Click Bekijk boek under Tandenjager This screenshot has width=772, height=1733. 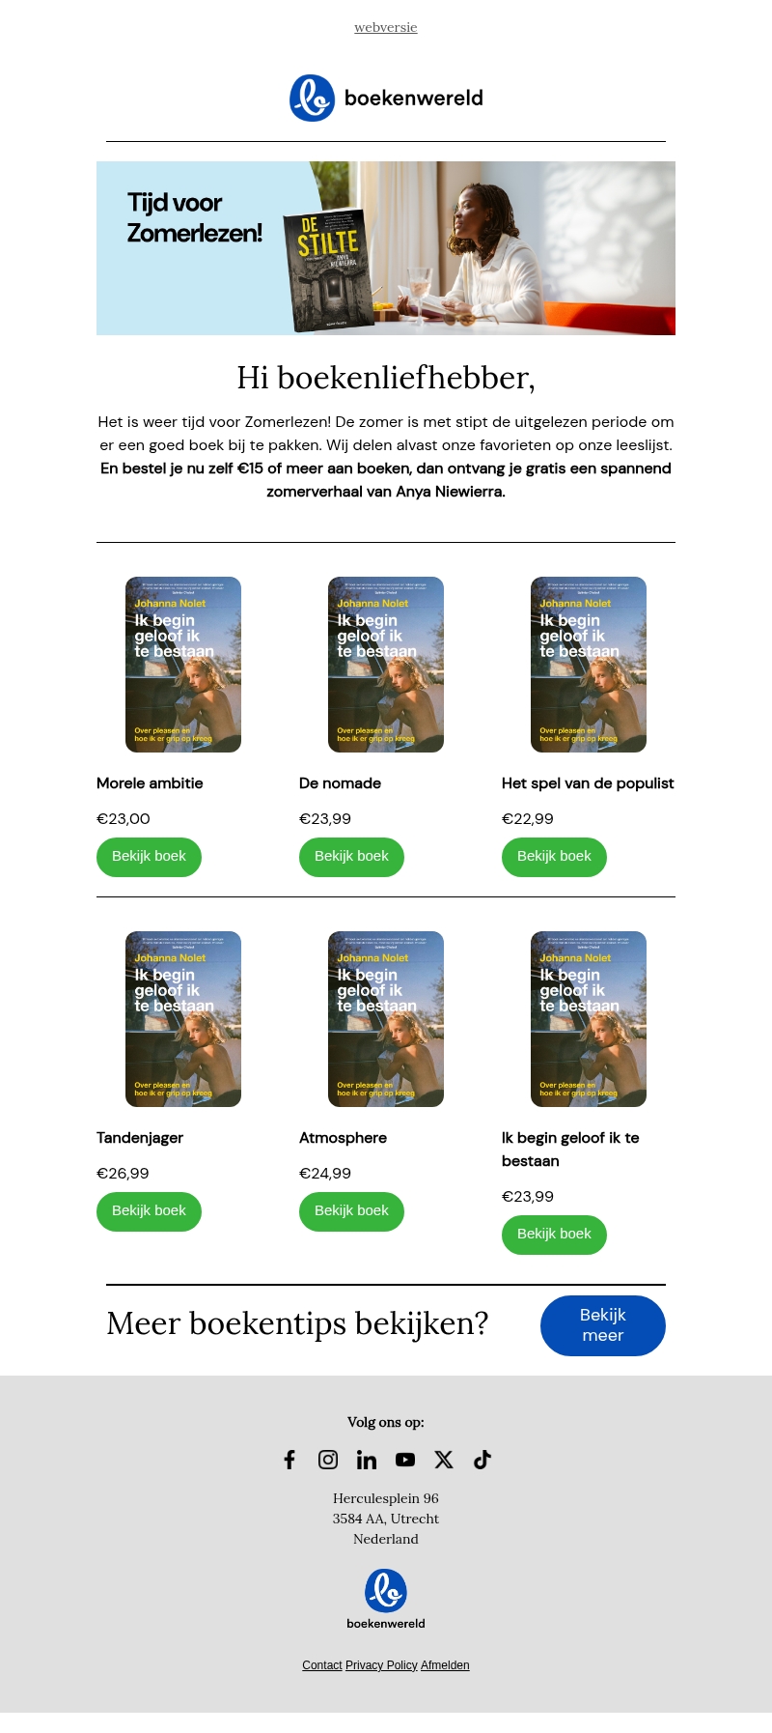149,1211
